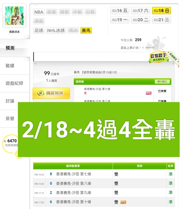Image resolution: width=184 pixels, height=209 pixels.
Task: Click the 莊家殺手 badge icon
Action: tap(158, 57)
